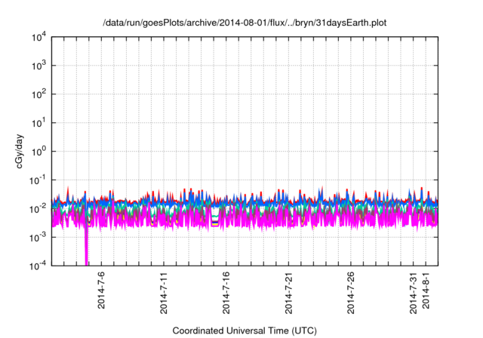Viewport: 483px width, 338px height.
Task: Select the 2014-8-1 date label
Action: (426, 290)
